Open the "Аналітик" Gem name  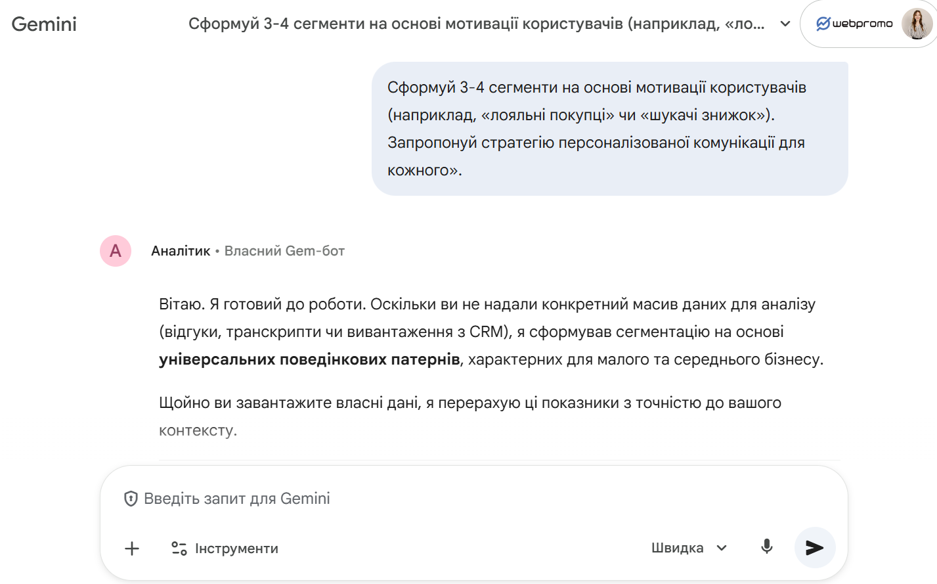click(x=181, y=251)
